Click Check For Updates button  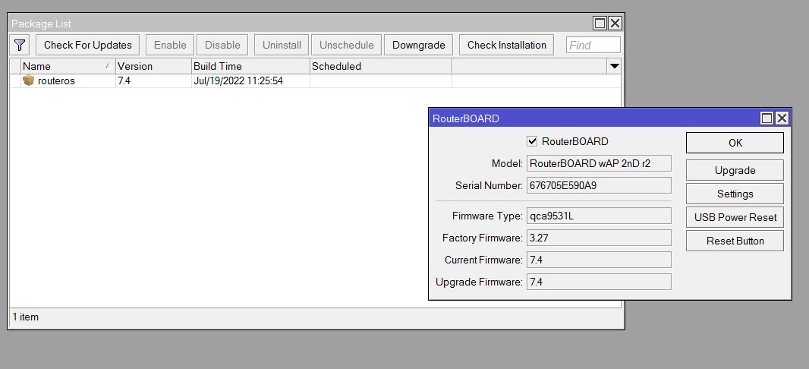point(88,45)
